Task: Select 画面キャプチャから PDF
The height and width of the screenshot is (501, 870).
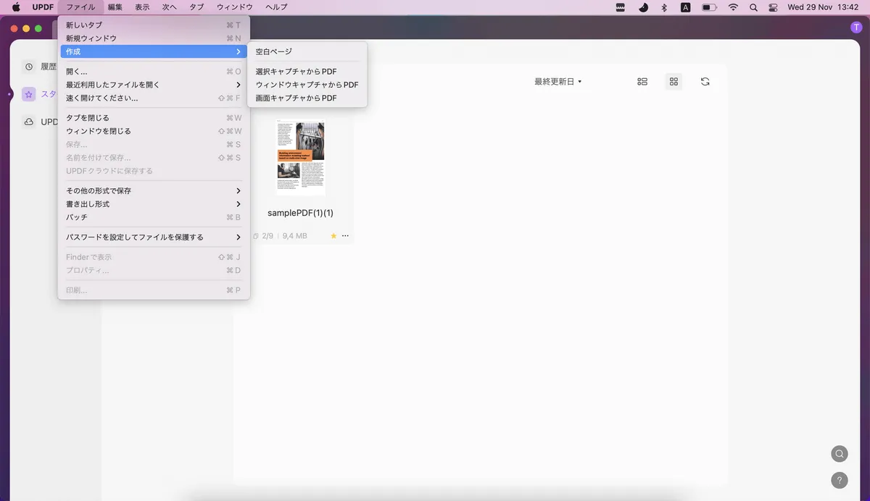Action: (307, 98)
